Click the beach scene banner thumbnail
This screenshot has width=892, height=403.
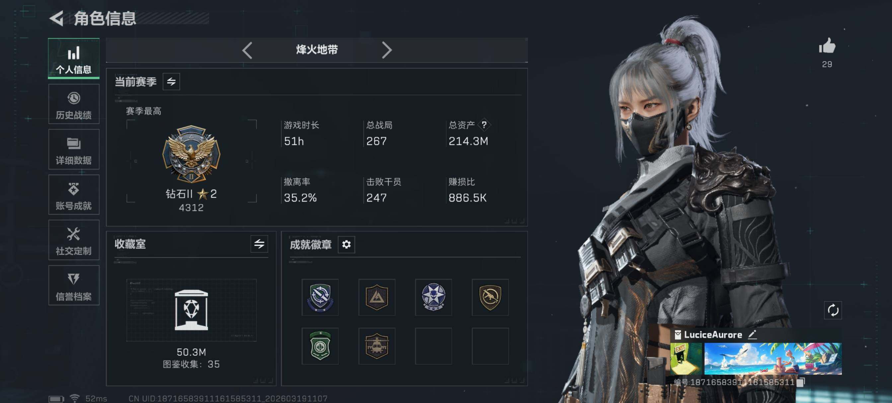[x=773, y=359]
